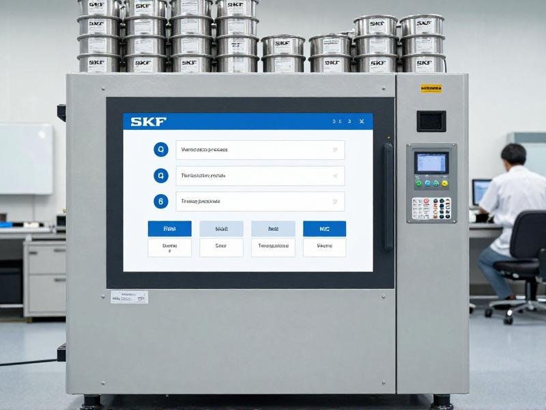The width and height of the screenshot is (546, 410).
Task: Tap the small control panel LCD screen
Action: pyautogui.click(x=431, y=163)
